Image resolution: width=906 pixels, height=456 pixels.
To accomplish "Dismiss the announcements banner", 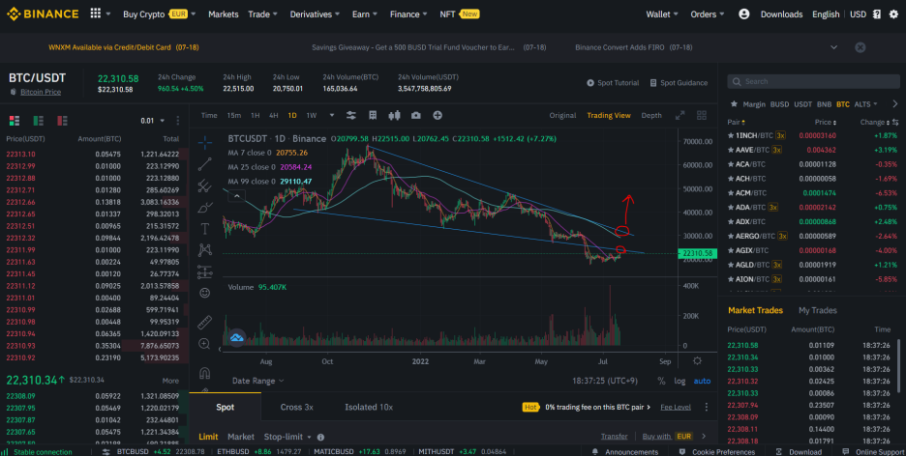I will tap(861, 47).
